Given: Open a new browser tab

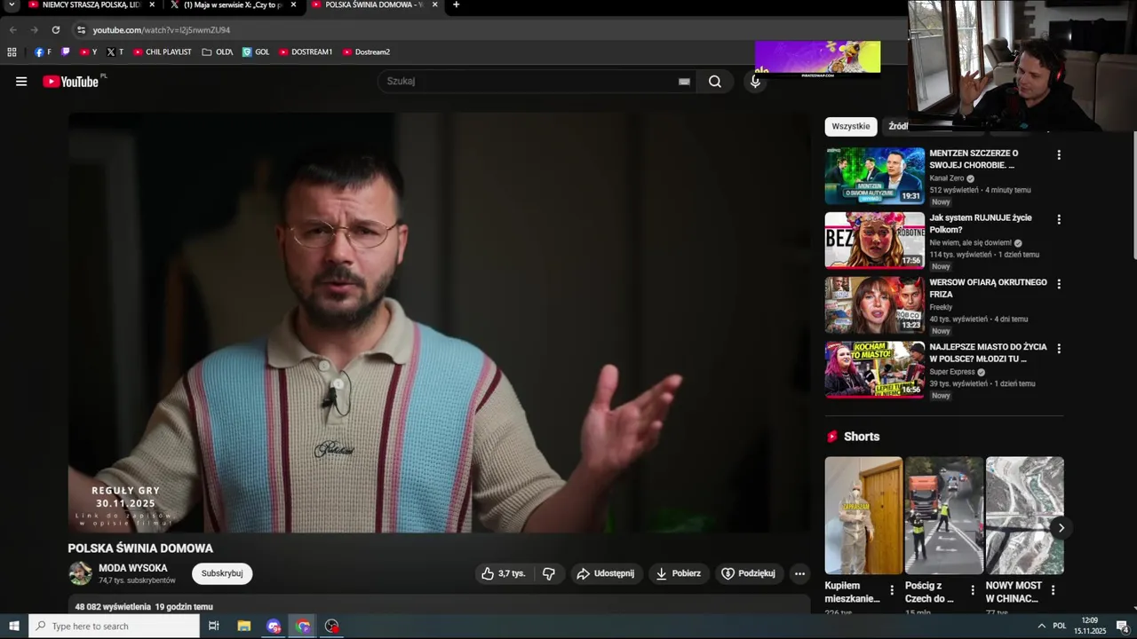Looking at the screenshot, I should click(x=456, y=5).
